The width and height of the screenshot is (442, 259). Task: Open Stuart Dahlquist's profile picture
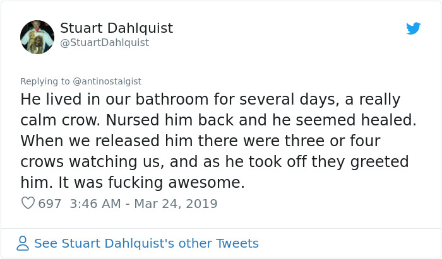pos(37,36)
